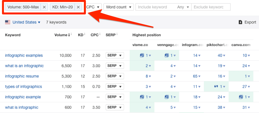Viewport: 259px width, 113px height.
Task: Open the Any match dropdown
Action: click(x=183, y=7)
